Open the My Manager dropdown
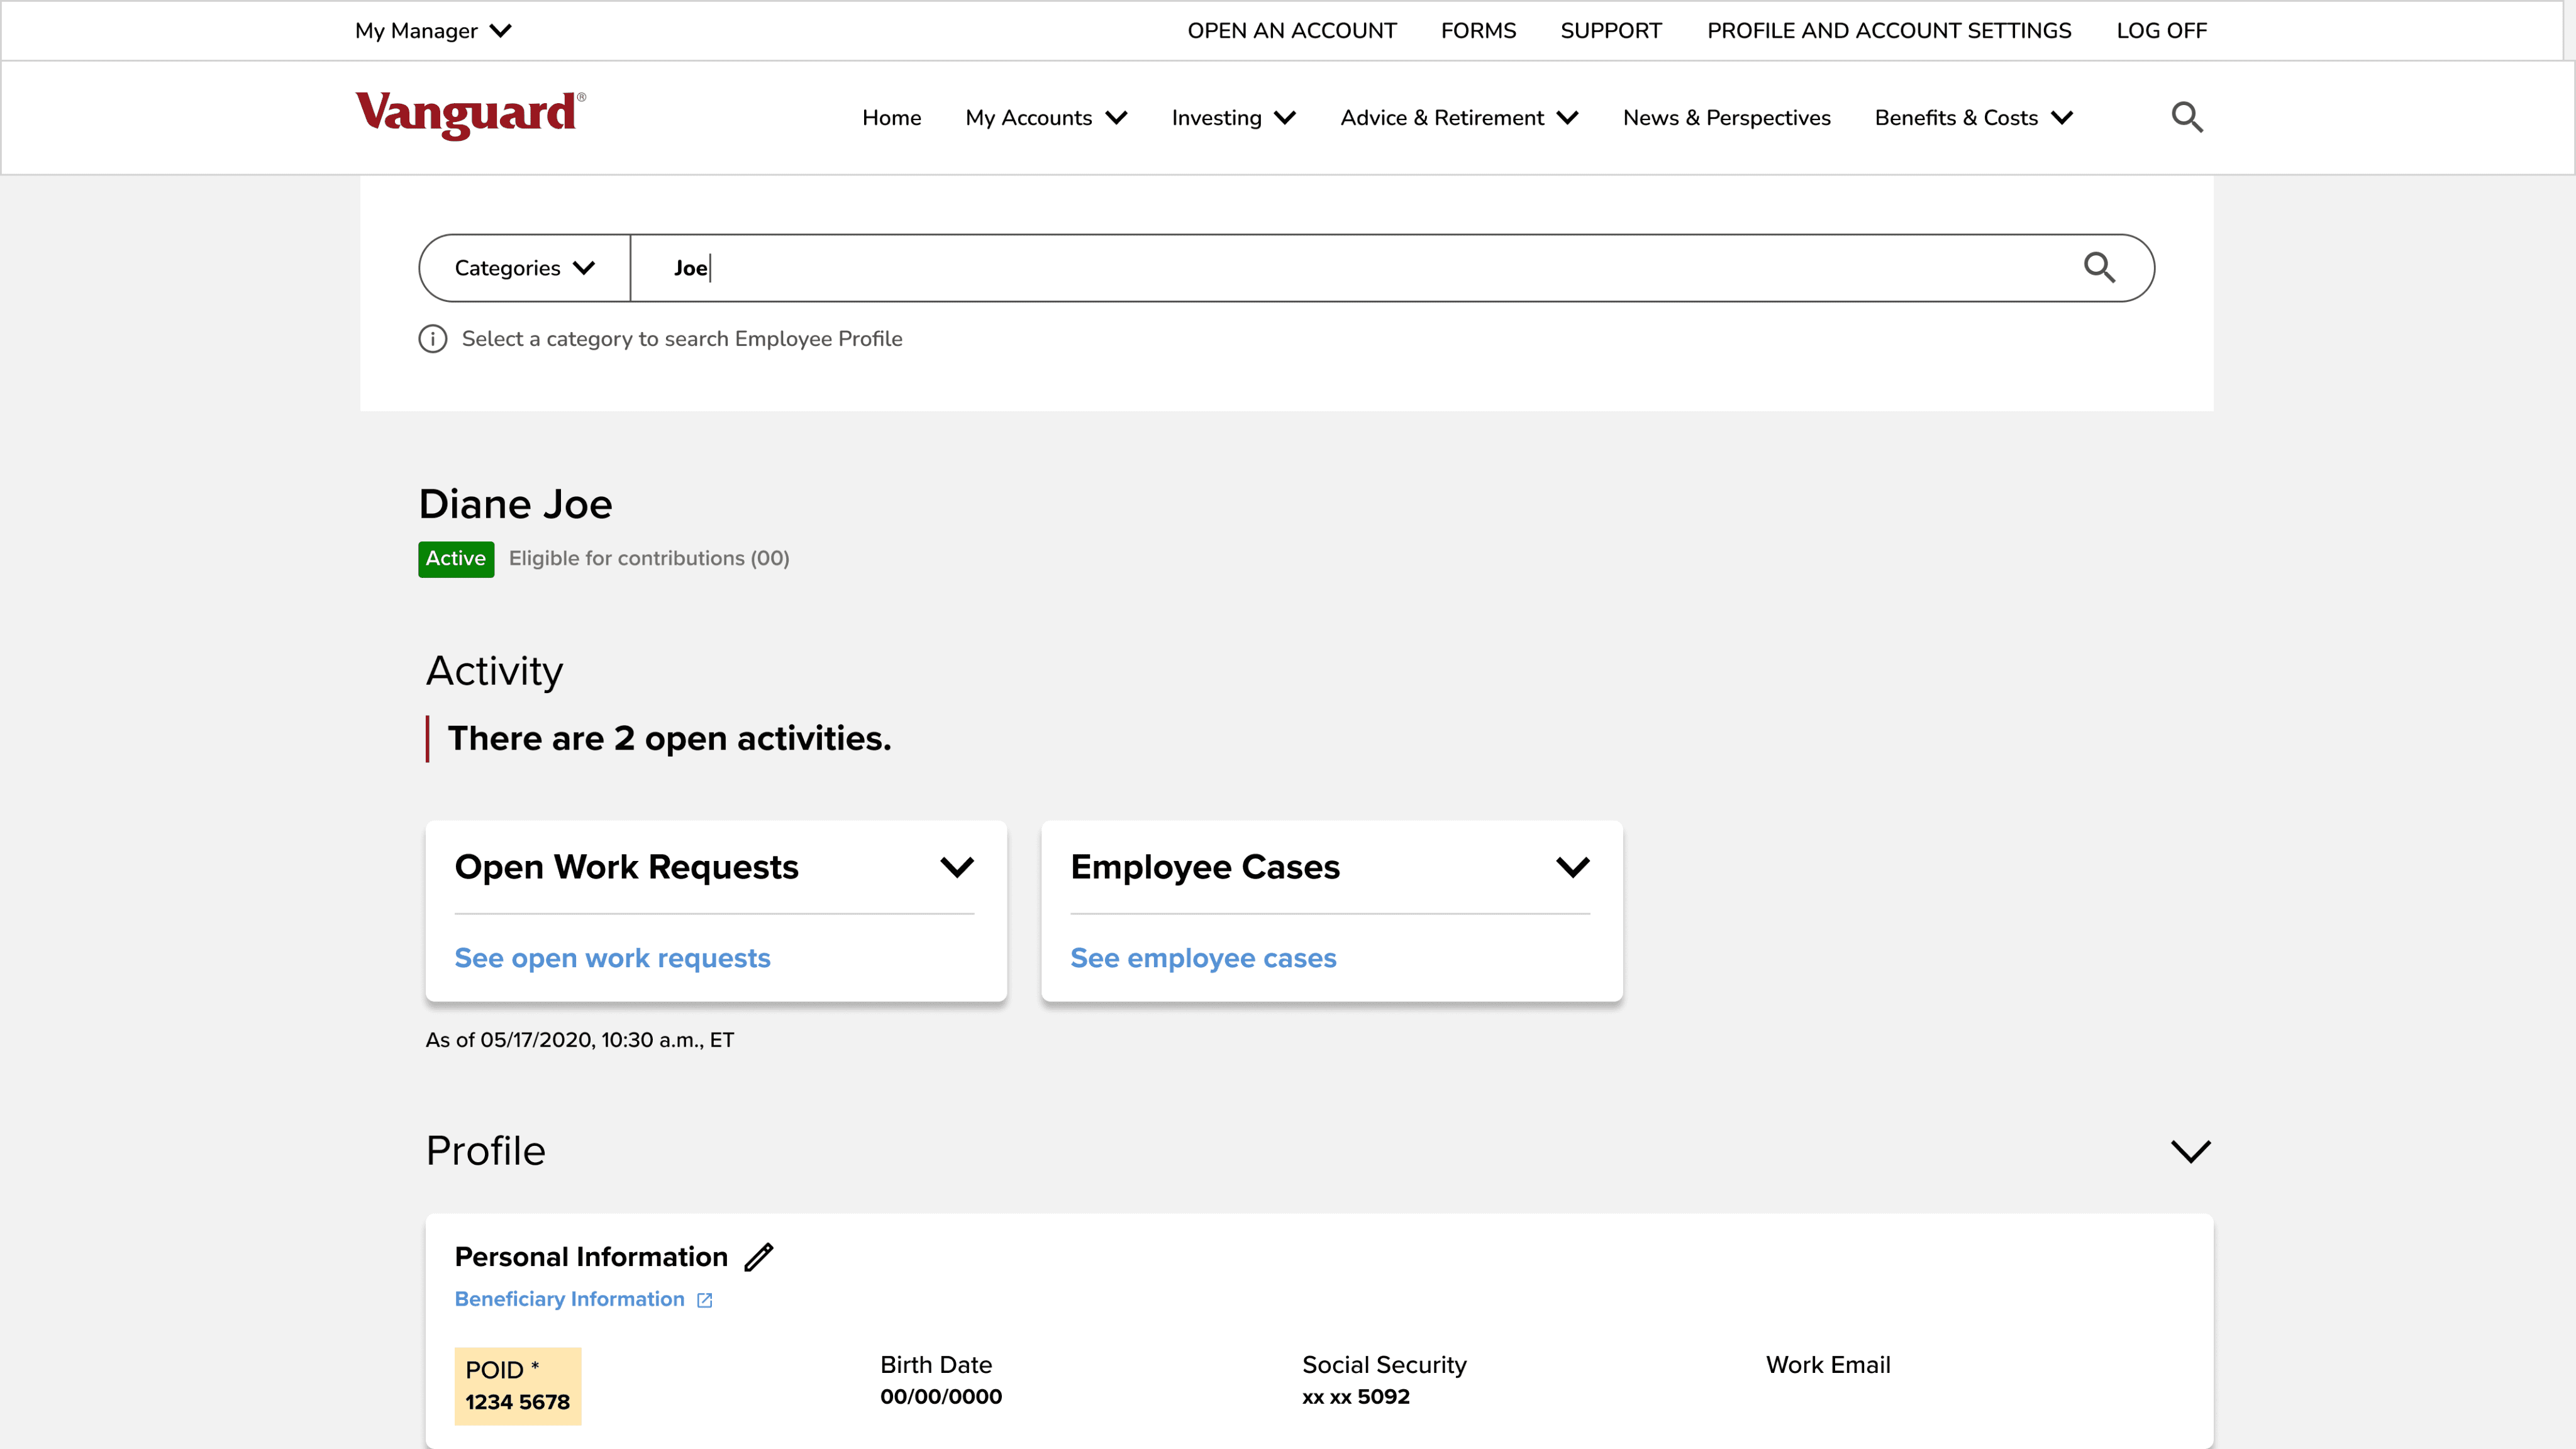 pyautogui.click(x=433, y=31)
